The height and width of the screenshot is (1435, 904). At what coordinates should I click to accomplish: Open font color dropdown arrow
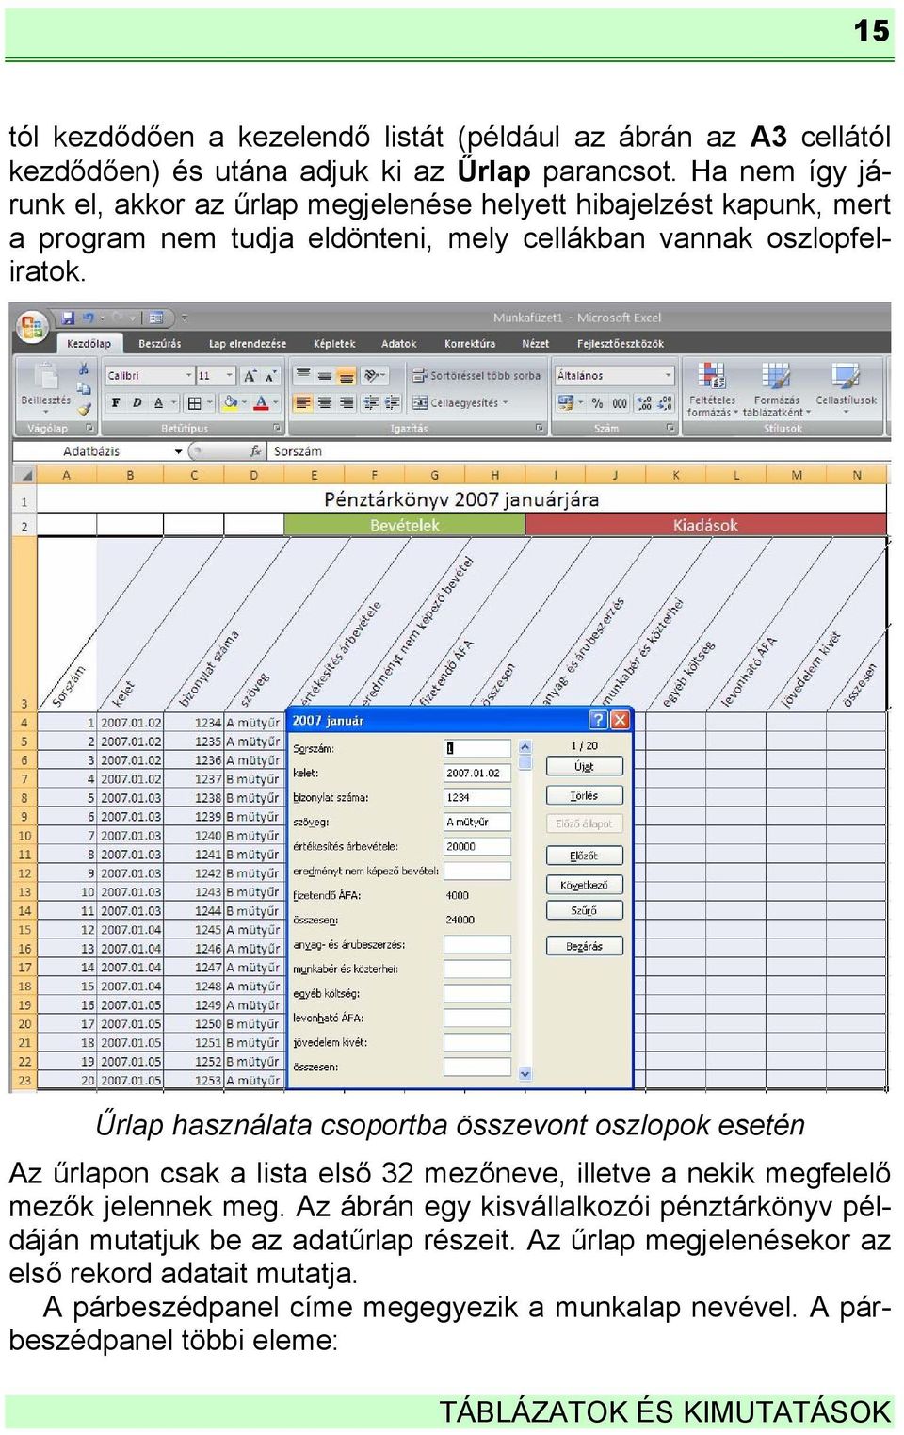coord(275,403)
